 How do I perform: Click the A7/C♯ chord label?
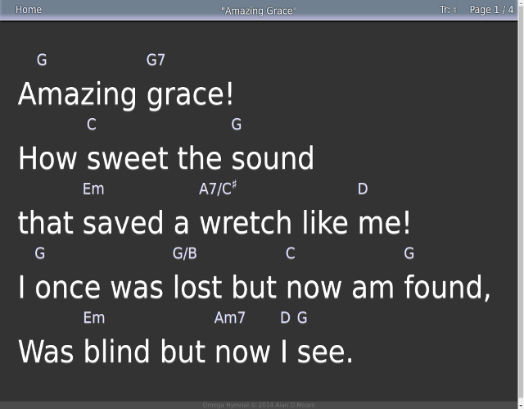[x=218, y=189]
